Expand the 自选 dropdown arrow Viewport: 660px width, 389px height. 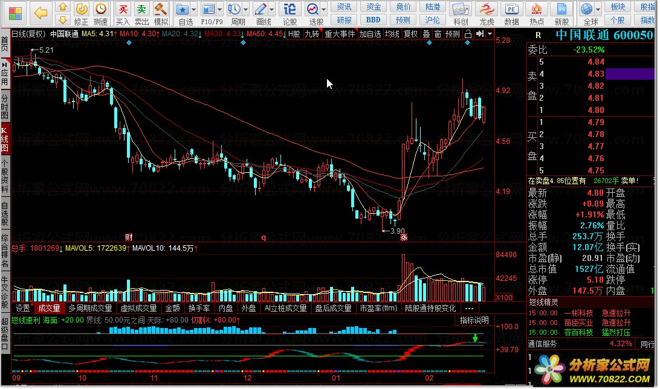pos(193,9)
